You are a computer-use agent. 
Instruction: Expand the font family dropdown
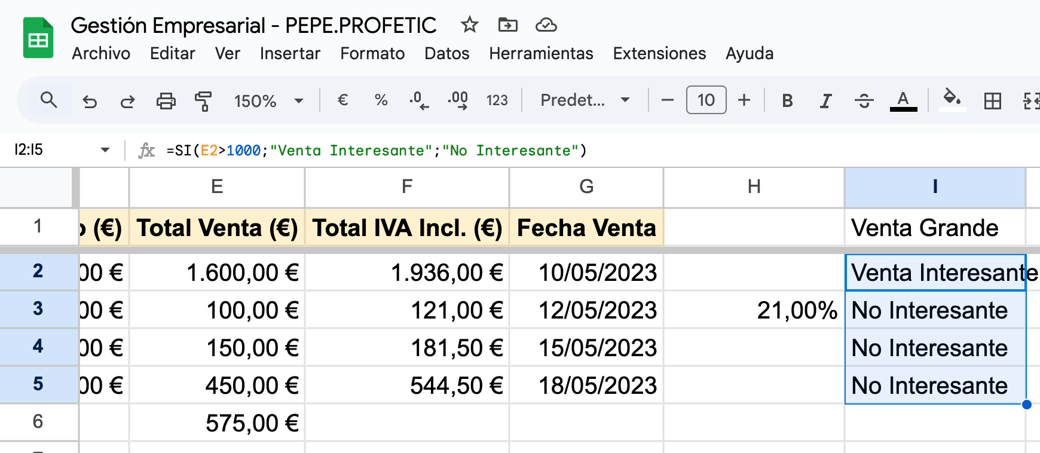(x=585, y=100)
